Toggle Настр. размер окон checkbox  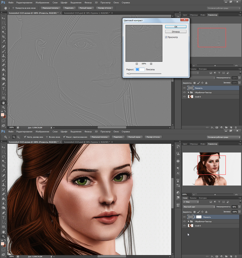coord(25,137)
